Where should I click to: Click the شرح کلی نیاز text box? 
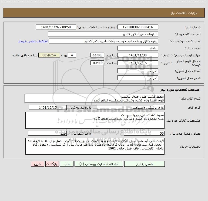(95, 98)
